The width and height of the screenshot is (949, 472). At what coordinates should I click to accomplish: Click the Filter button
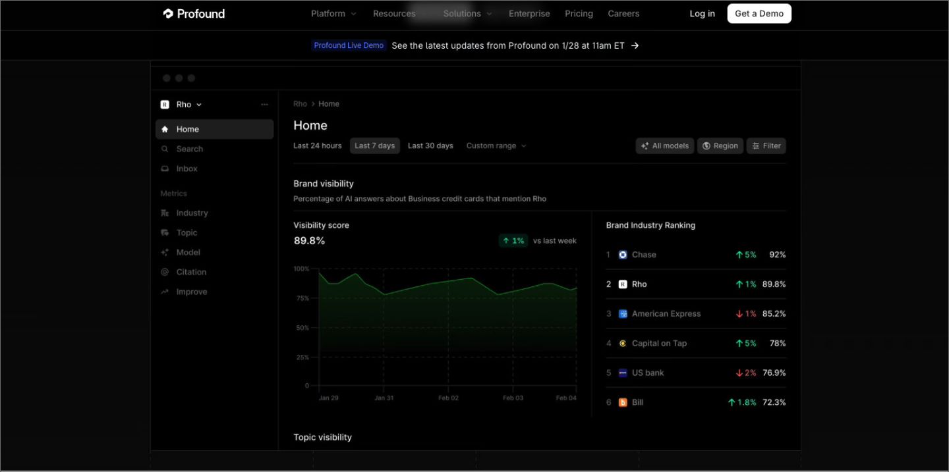766,146
